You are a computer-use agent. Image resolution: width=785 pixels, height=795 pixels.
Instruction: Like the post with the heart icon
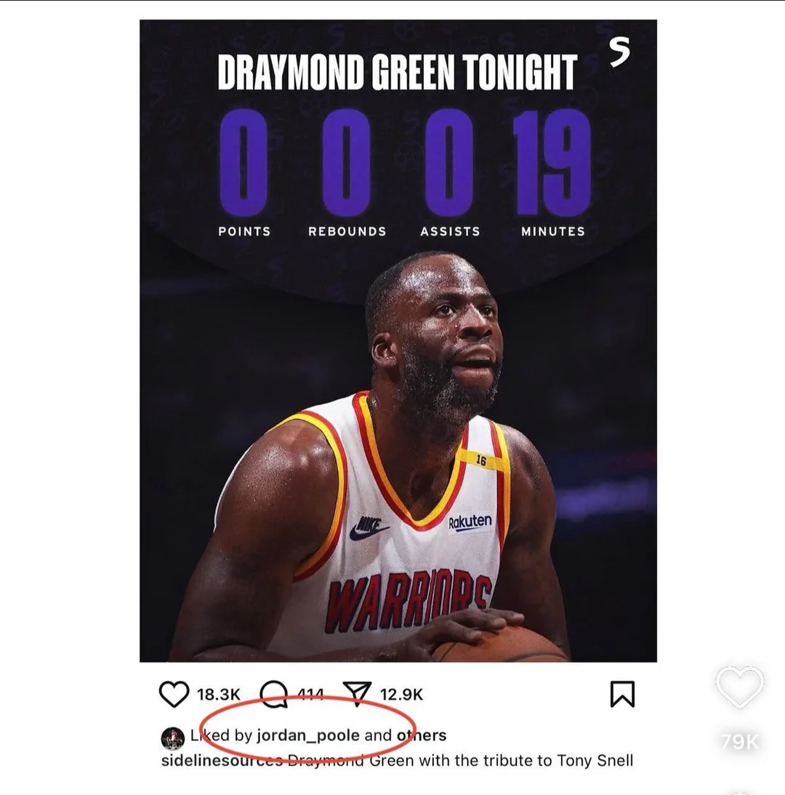pos(174,694)
